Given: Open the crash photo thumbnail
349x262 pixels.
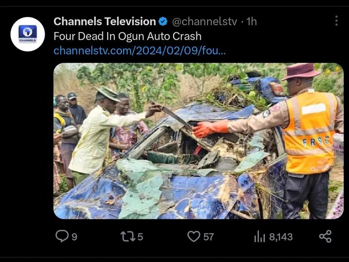Looking at the screenshot, I should point(199,141).
